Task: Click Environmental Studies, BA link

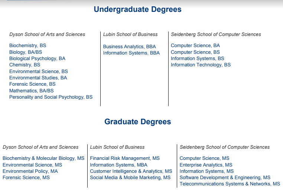Action: coord(38,78)
